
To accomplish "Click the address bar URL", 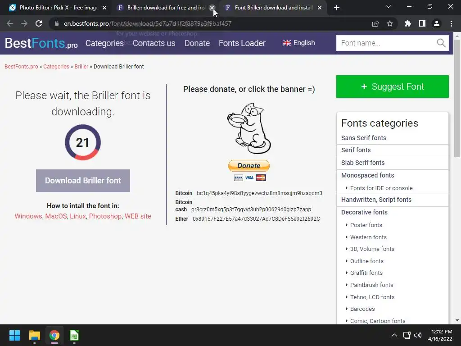I will [147, 23].
